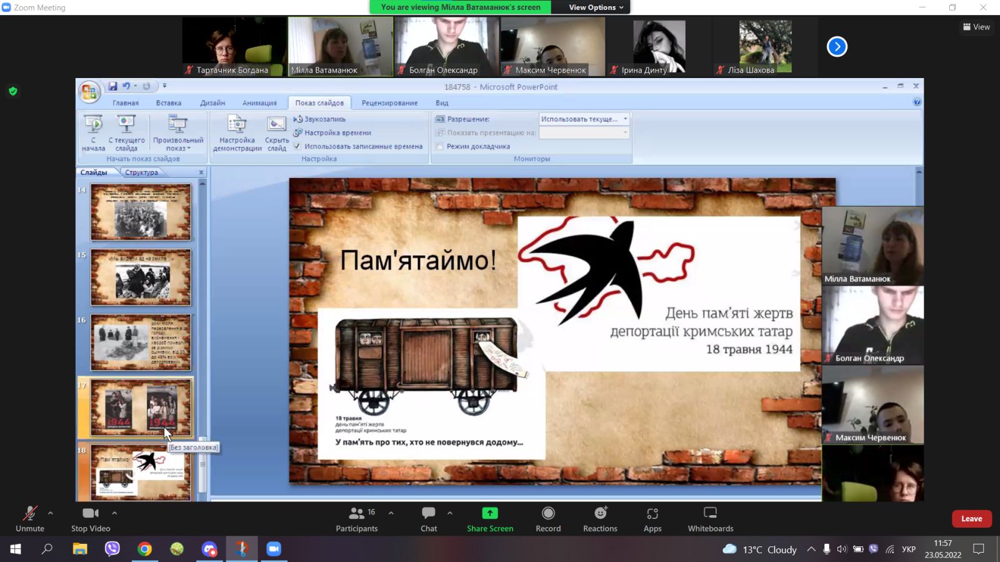Toggle Режим докладчика checkbox
This screenshot has height=562, width=1000.
439,146
